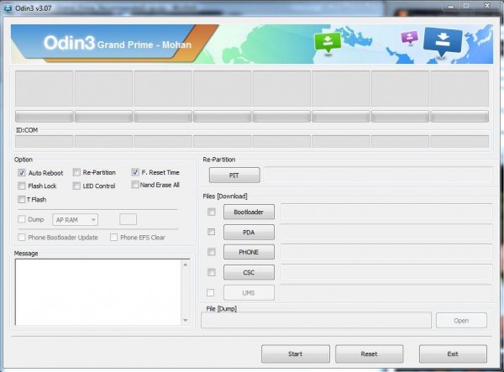Click the Bootloader file button
The image size is (504, 372).
pyautogui.click(x=249, y=212)
